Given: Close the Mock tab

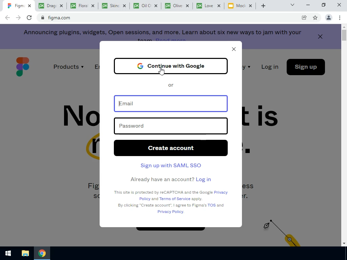Looking at the screenshot, I should click(250, 6).
